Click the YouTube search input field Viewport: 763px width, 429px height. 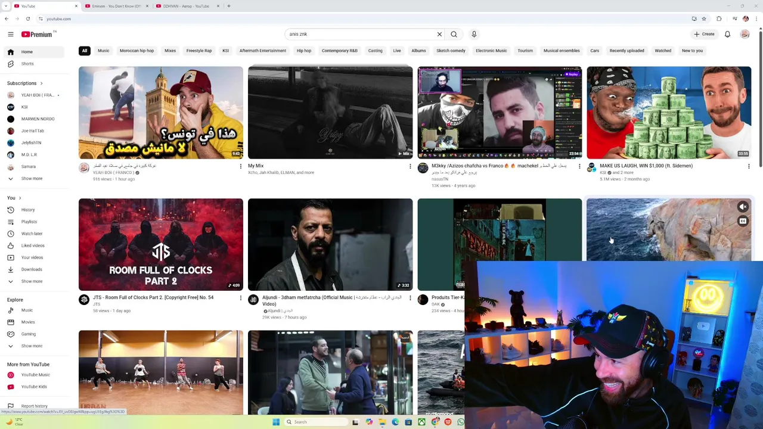point(361,34)
